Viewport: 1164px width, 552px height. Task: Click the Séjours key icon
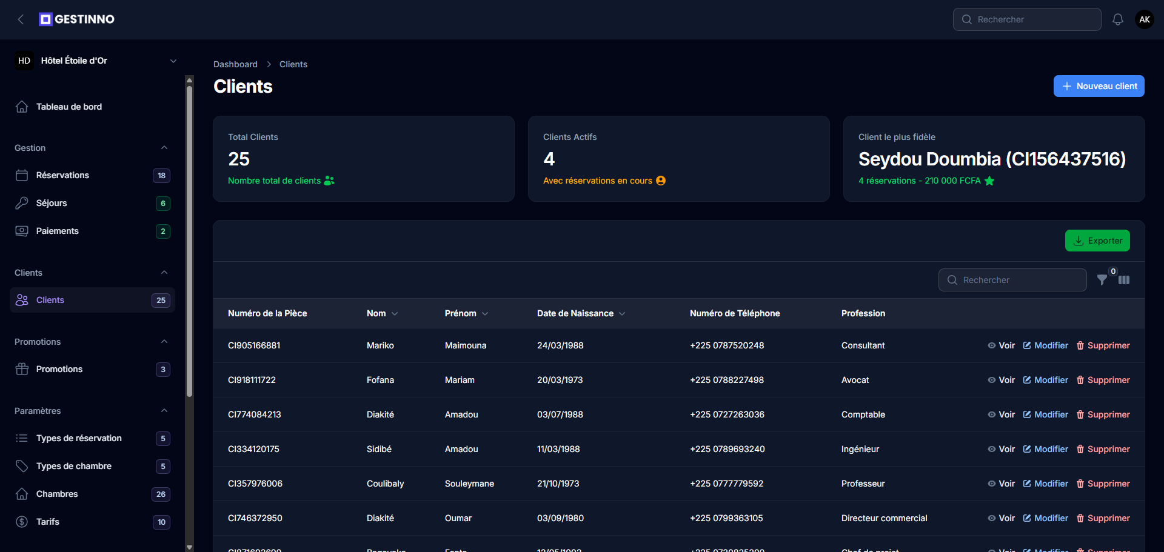pos(22,203)
